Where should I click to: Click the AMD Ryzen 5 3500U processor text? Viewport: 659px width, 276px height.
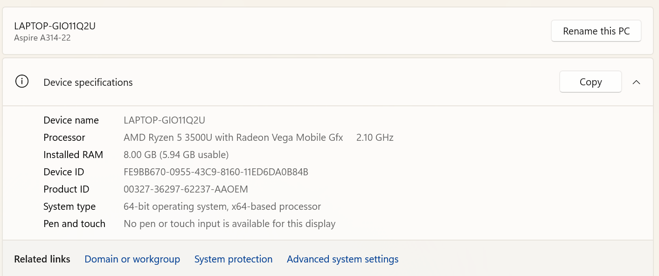tap(233, 138)
